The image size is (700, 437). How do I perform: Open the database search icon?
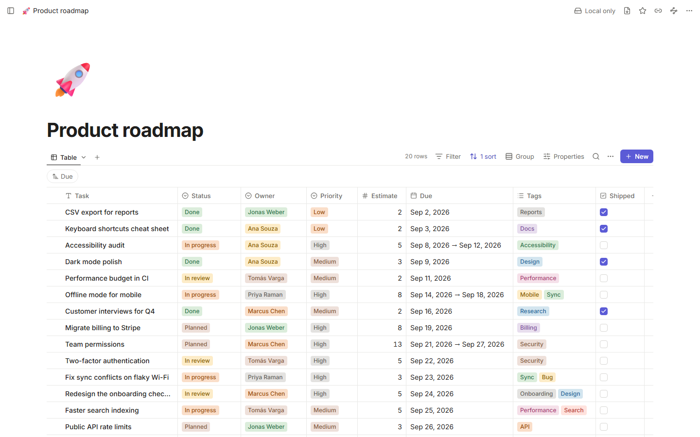596,156
